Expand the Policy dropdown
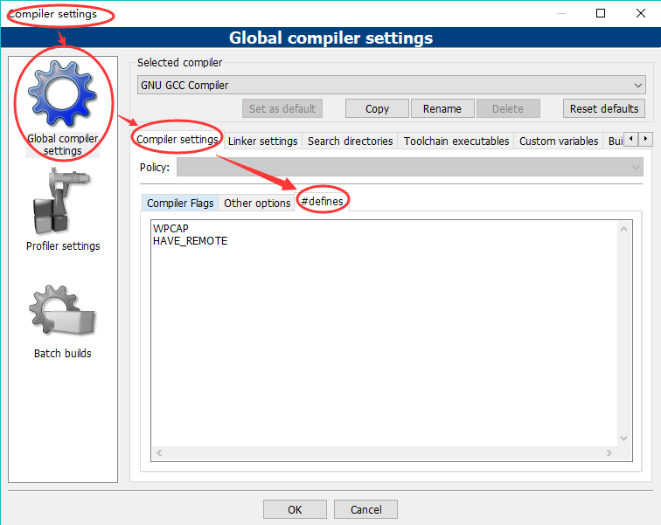This screenshot has width=661, height=525. pyautogui.click(x=410, y=167)
